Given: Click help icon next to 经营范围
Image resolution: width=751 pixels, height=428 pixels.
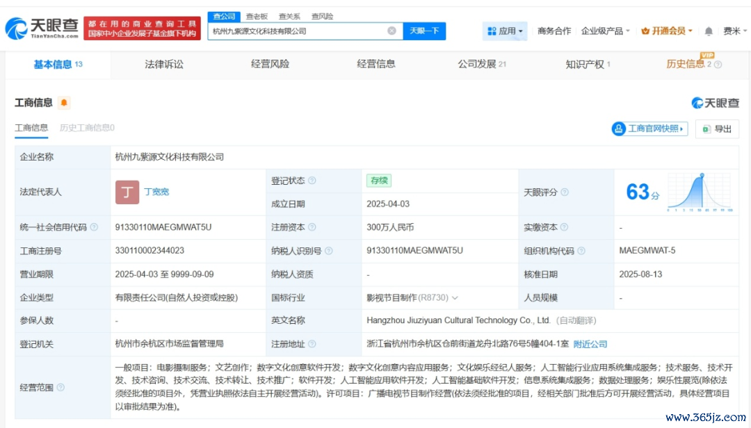Looking at the screenshot, I should pyautogui.click(x=60, y=387).
